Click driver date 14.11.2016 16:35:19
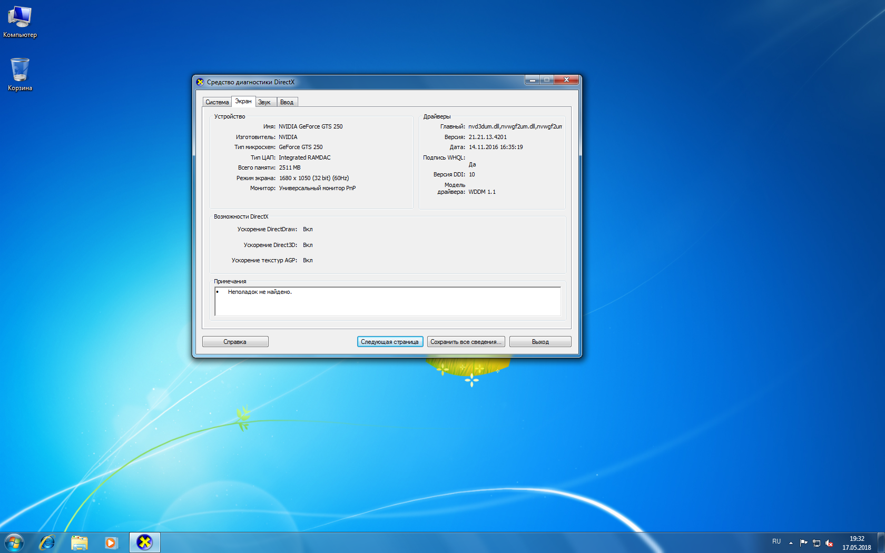This screenshot has height=553, width=885. [496, 147]
